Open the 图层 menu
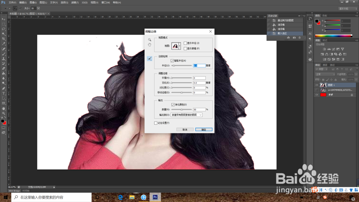The height and width of the screenshot is (202, 359). (x=43, y=3)
